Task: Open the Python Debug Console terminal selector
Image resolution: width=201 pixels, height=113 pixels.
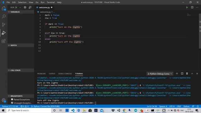Action: click(x=160, y=74)
